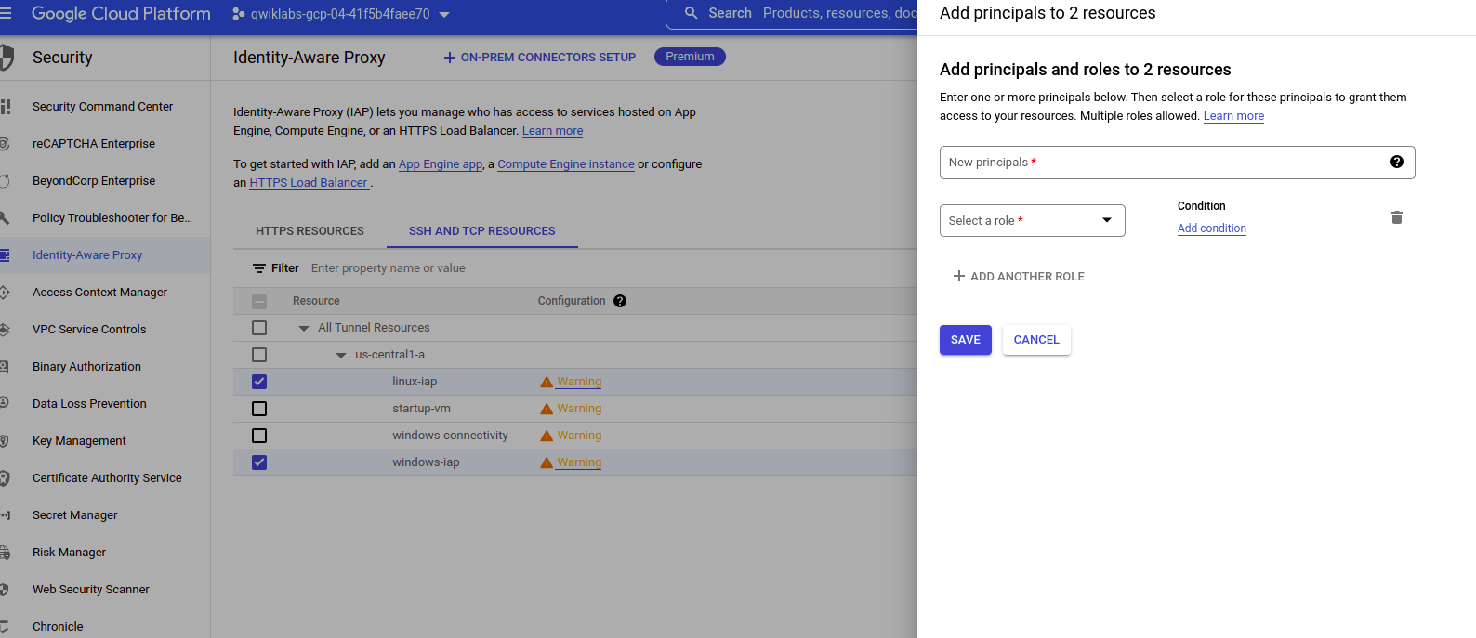
Task: Check the windows-connectivity checkbox
Action: [259, 436]
